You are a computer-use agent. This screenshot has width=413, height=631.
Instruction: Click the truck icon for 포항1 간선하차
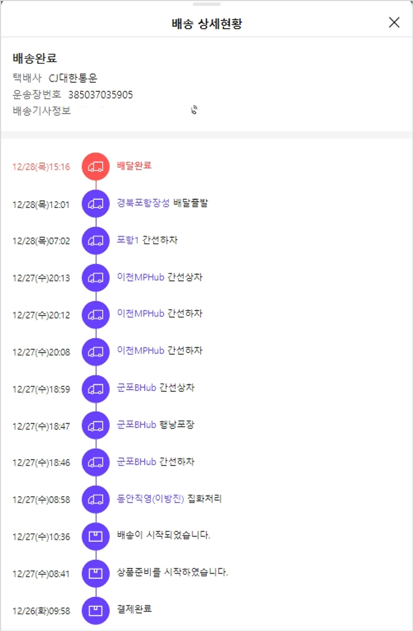(96, 240)
